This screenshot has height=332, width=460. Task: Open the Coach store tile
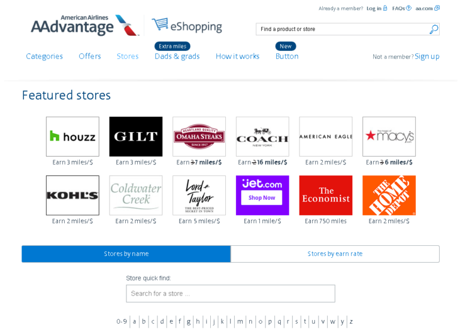[x=262, y=136]
